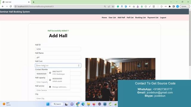Click the Seminar Hall Booking System title
Screen dimensions: 191x107
(x=15, y=12)
